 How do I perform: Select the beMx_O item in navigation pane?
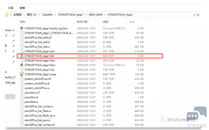(10, 77)
